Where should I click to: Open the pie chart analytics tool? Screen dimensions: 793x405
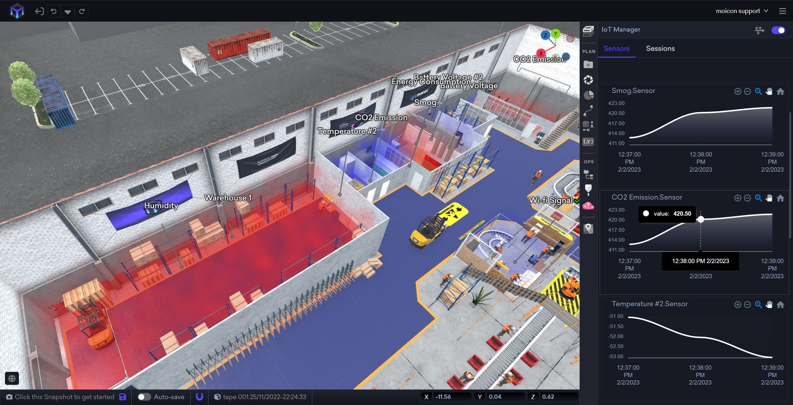[589, 95]
